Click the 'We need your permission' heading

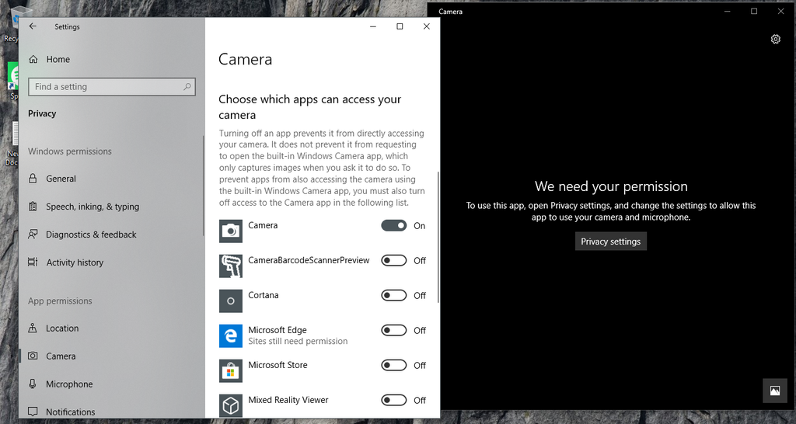point(611,186)
